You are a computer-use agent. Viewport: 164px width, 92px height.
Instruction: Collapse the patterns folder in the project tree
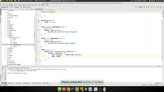click(x=6, y=36)
